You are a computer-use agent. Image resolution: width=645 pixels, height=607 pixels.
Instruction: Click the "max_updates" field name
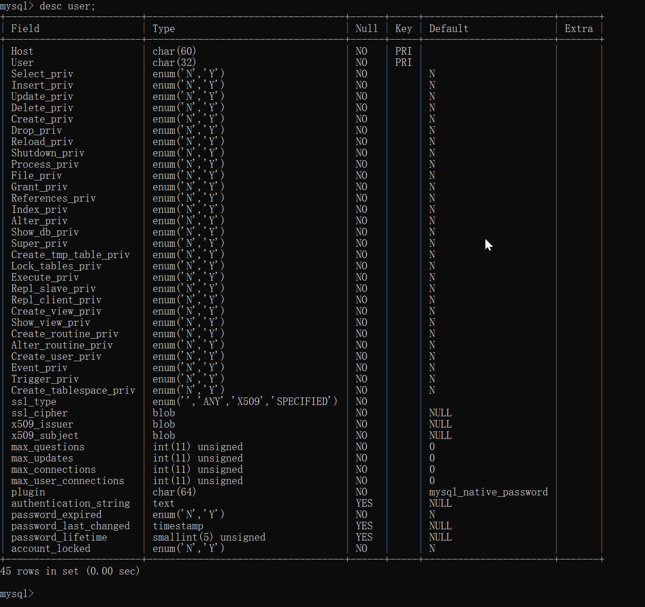(x=42, y=458)
